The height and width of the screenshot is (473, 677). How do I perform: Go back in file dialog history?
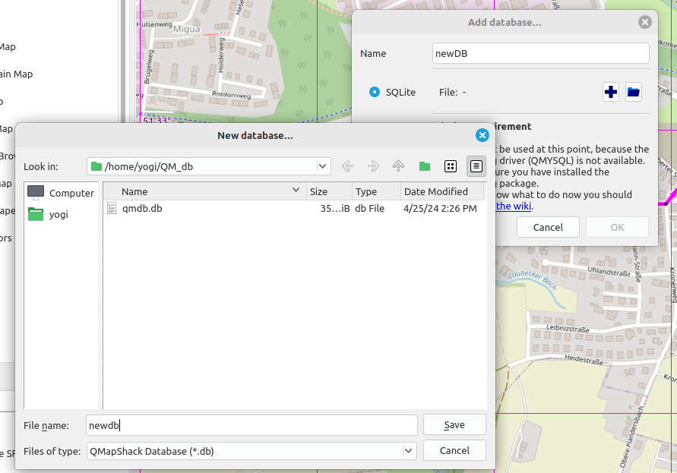(348, 166)
